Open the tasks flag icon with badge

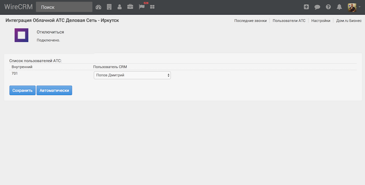click(142, 7)
